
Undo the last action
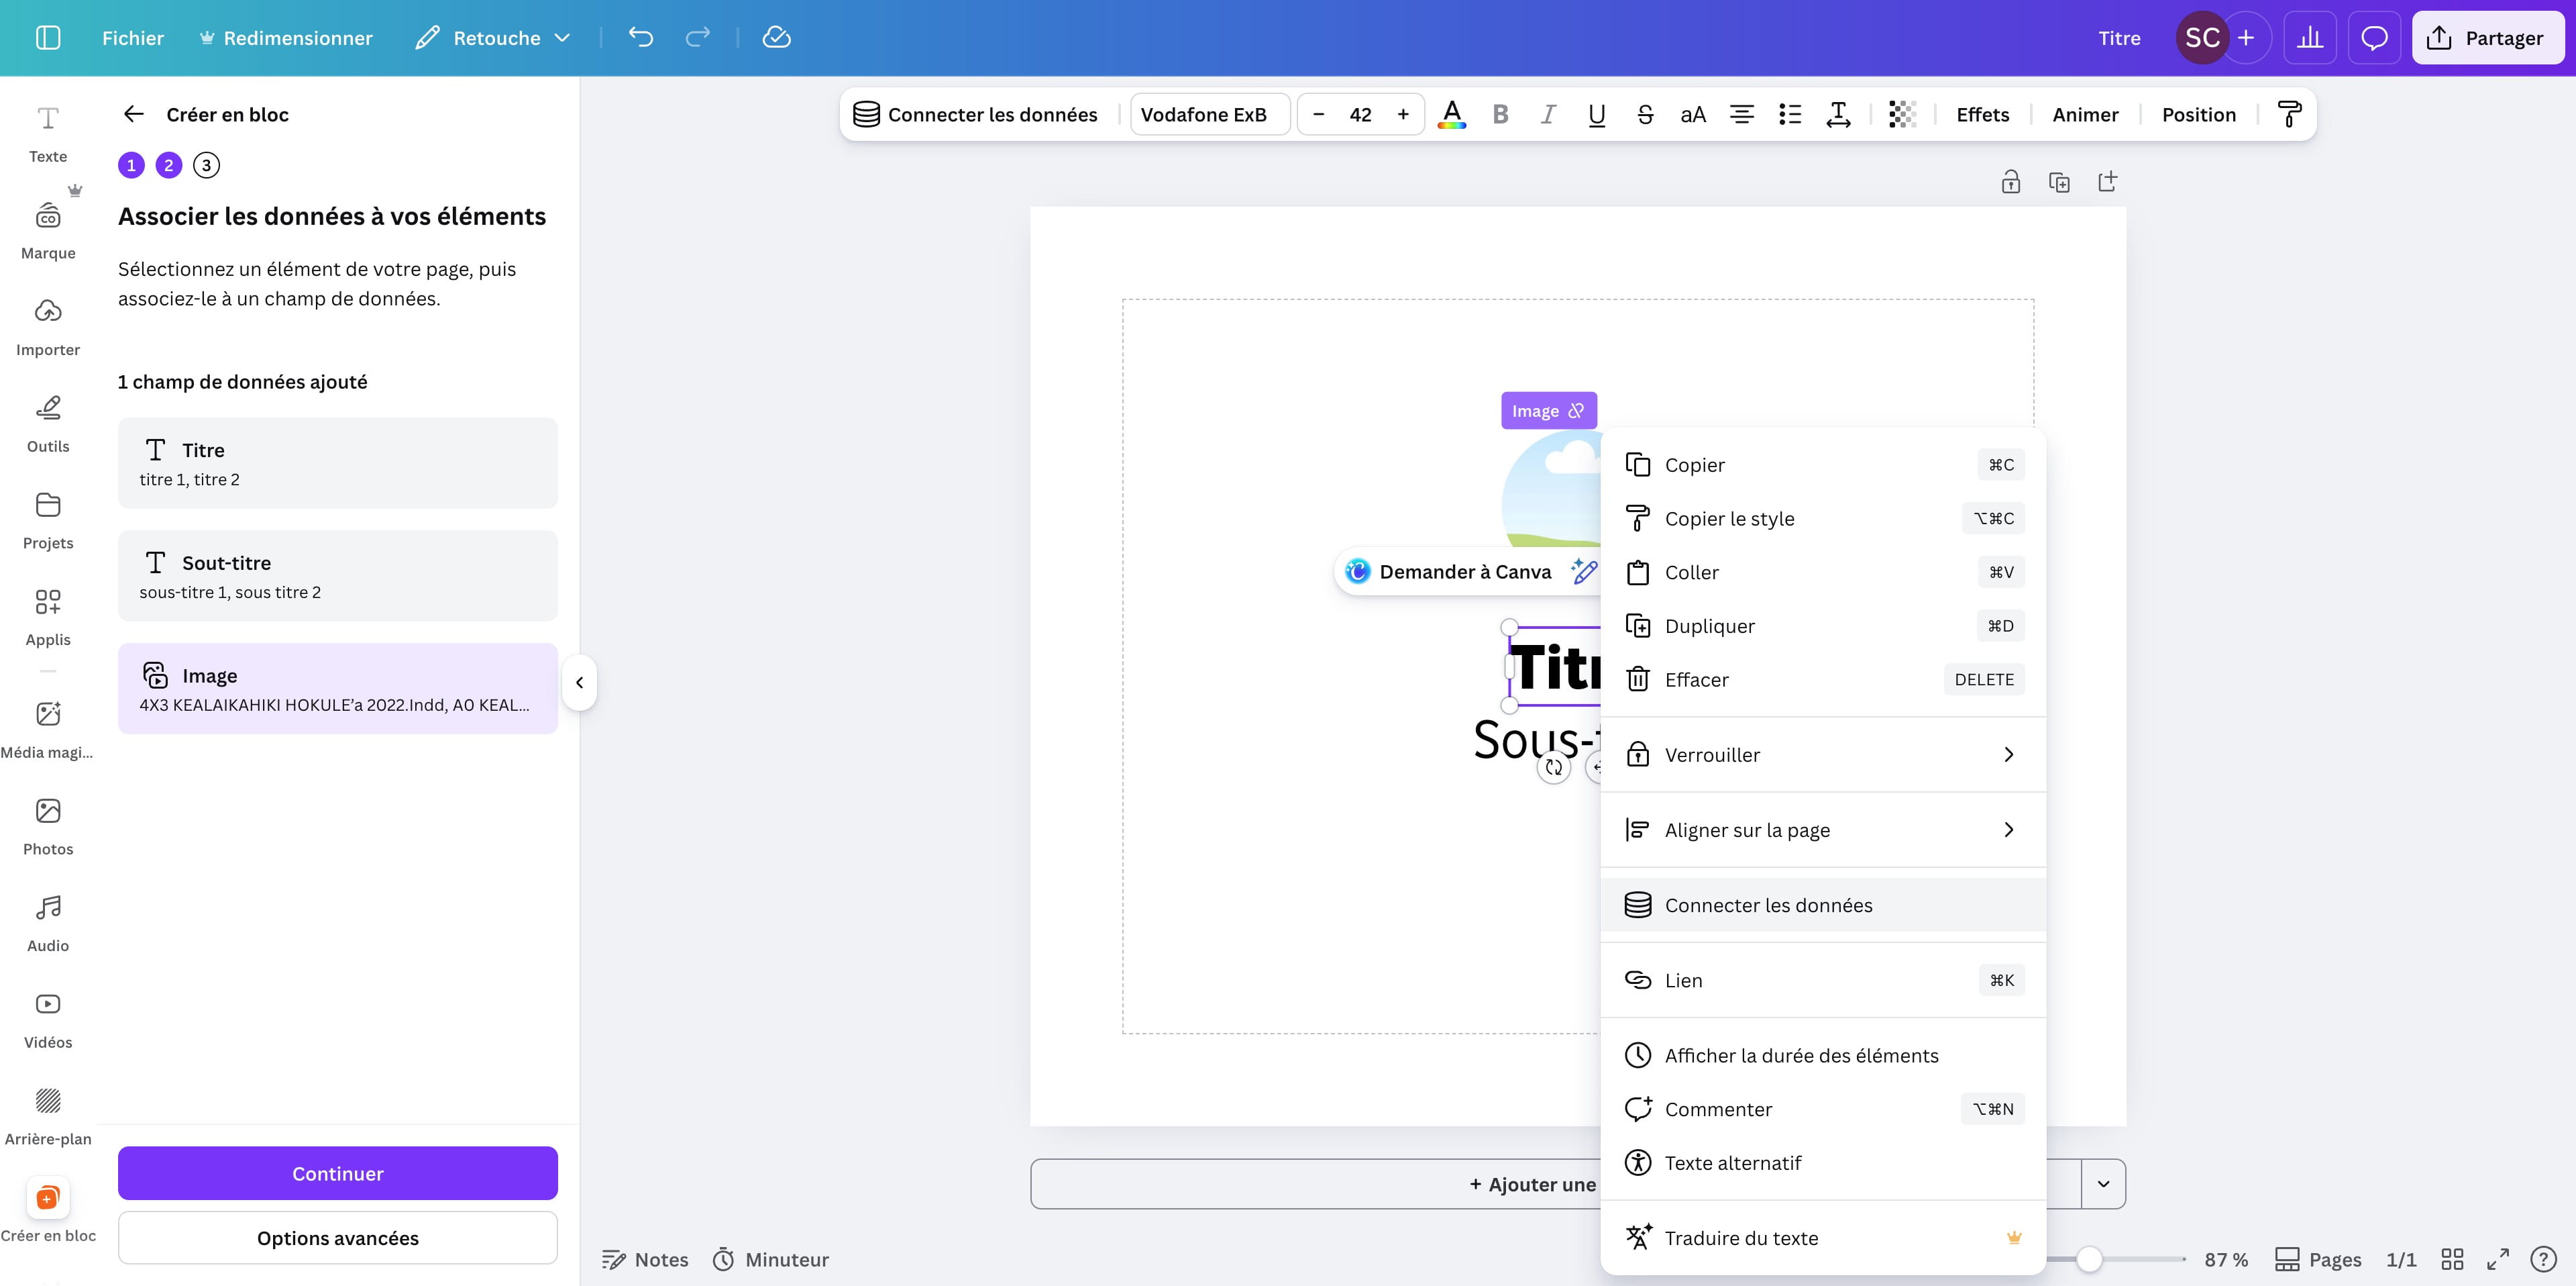[641, 38]
